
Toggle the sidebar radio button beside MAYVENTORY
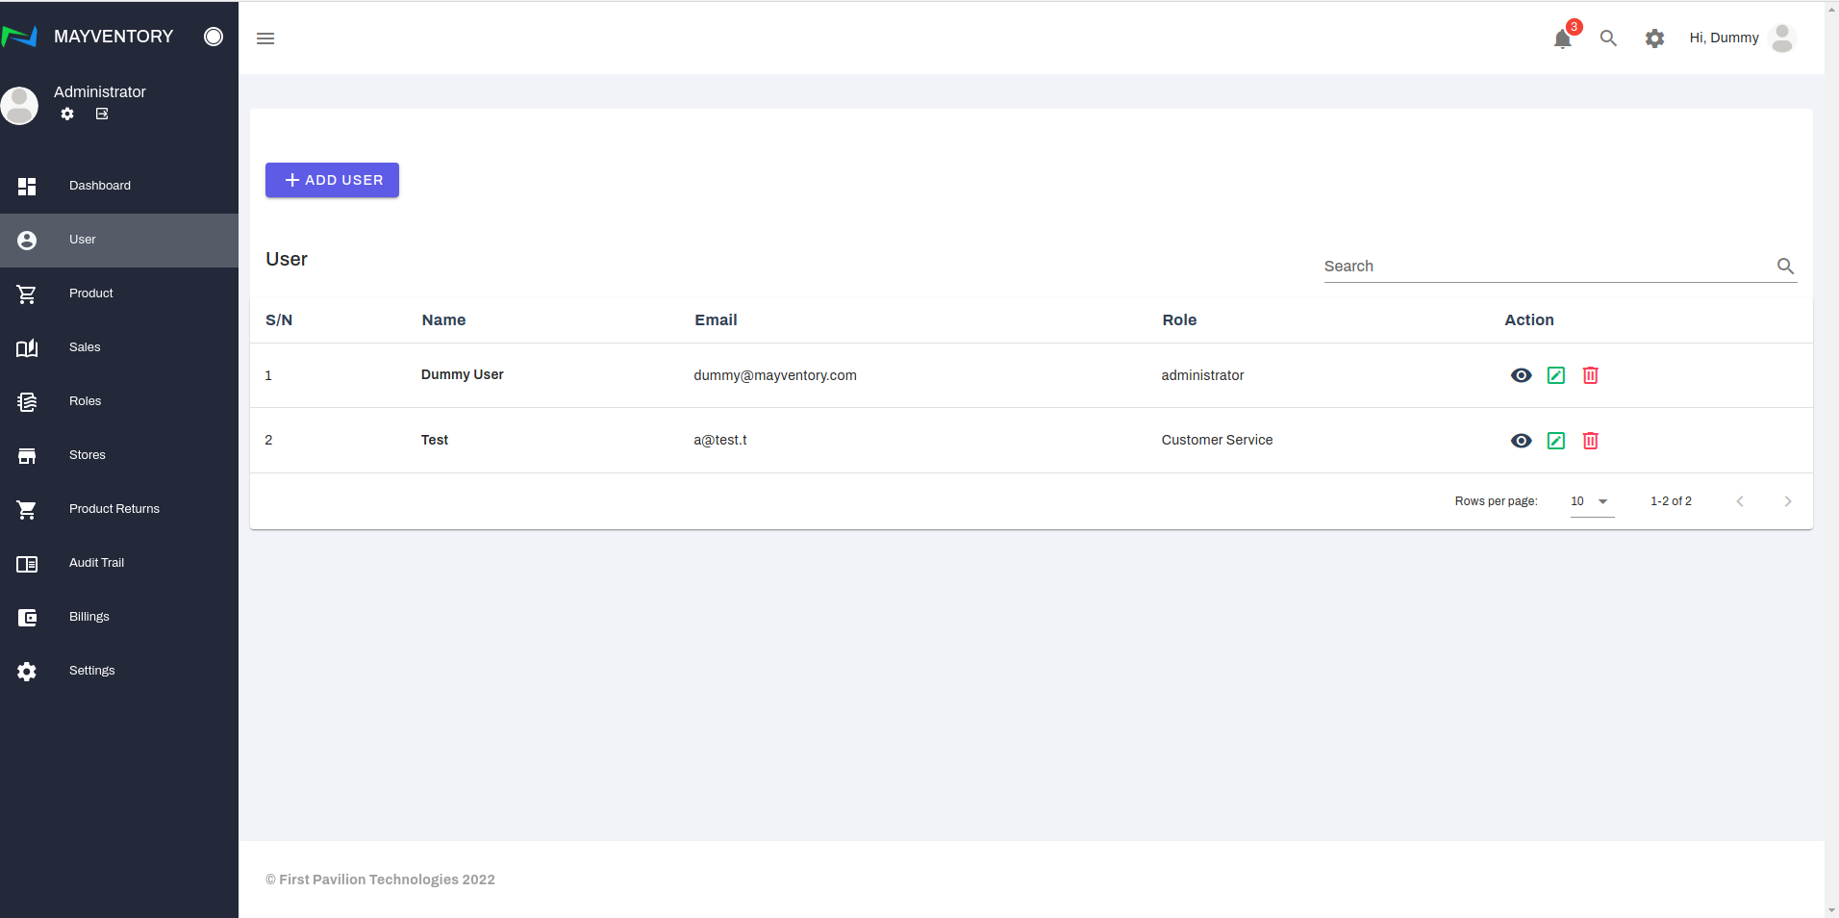click(x=214, y=37)
